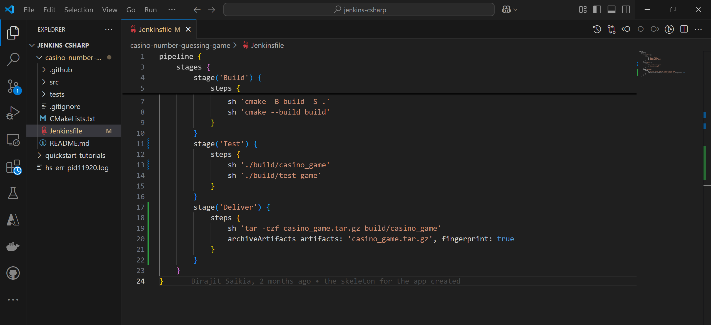The height and width of the screenshot is (325, 711).
Task: Go forward in navigation history
Action: [x=212, y=10]
